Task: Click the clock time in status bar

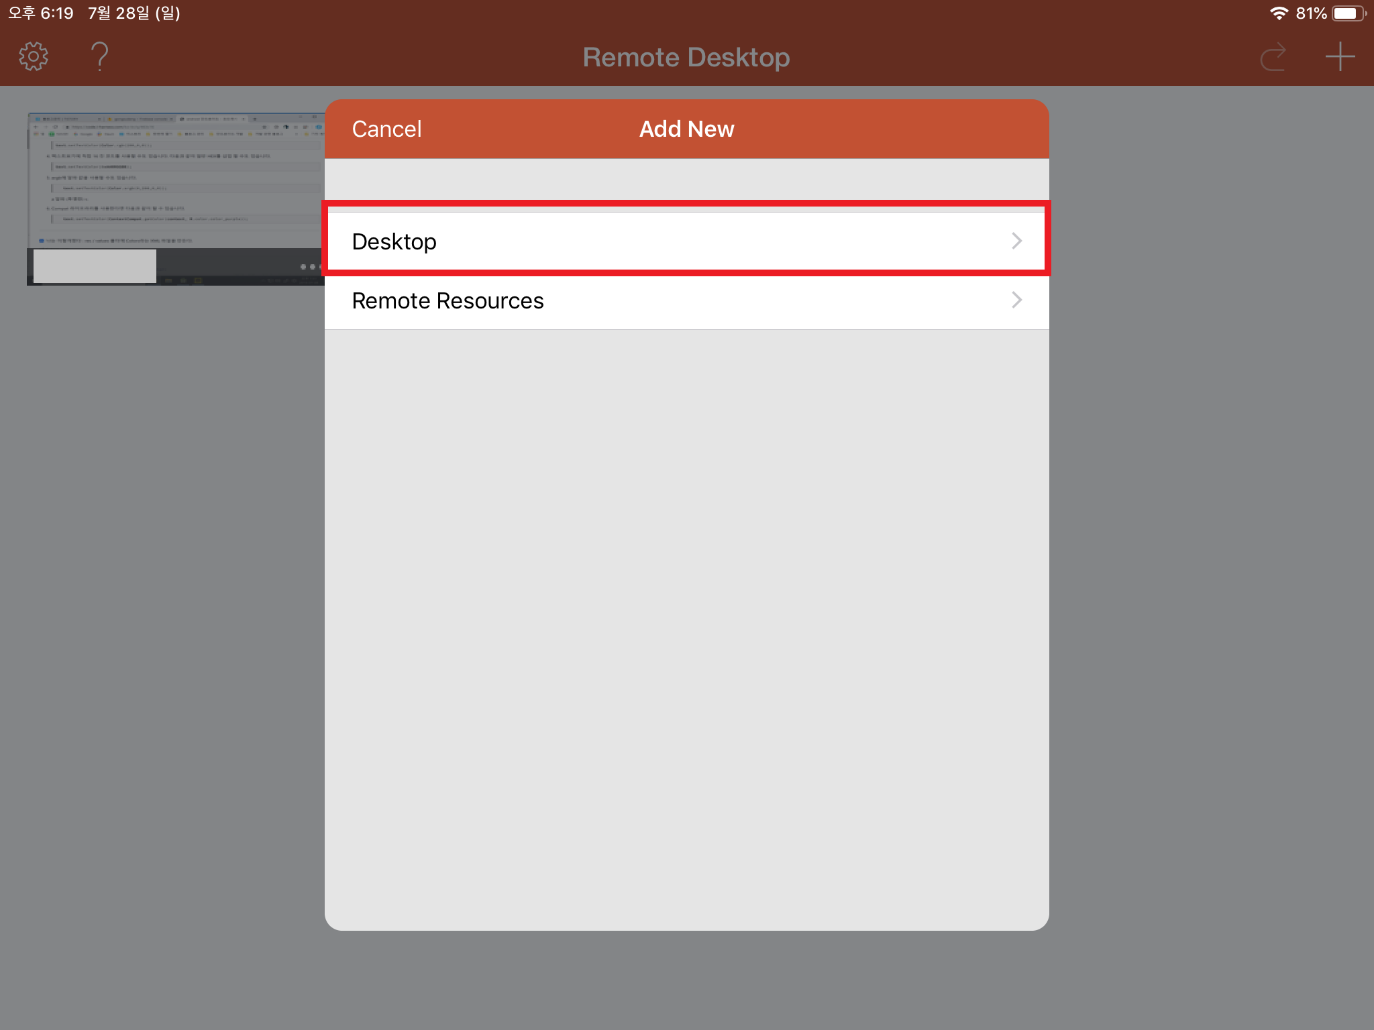Action: click(40, 13)
